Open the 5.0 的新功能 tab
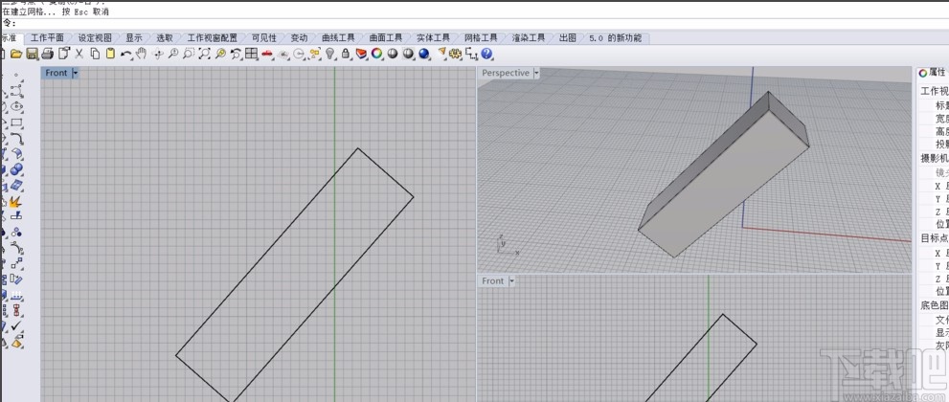 coord(615,38)
